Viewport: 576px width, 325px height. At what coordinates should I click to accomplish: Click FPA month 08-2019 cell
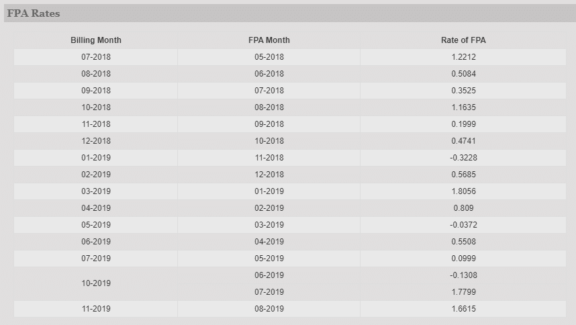click(x=269, y=309)
